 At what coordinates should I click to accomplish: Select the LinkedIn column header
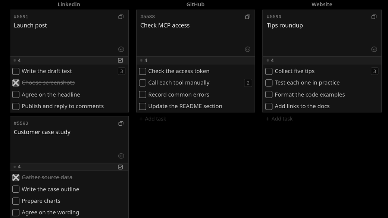pyautogui.click(x=69, y=4)
